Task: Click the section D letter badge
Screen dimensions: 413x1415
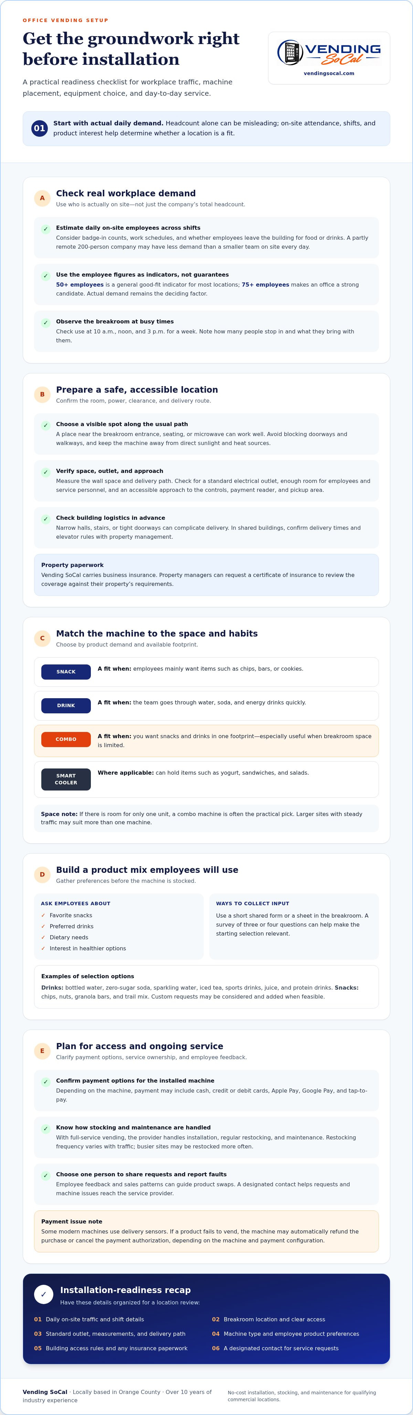Action: pos(42,875)
